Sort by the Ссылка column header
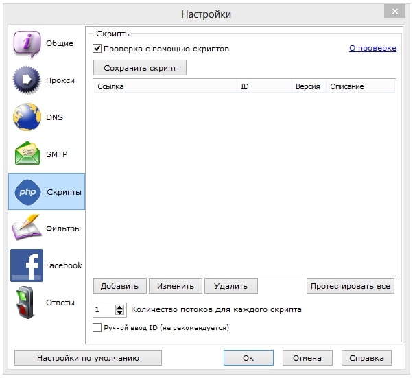Screen dimensions: 415x378 click(x=165, y=86)
